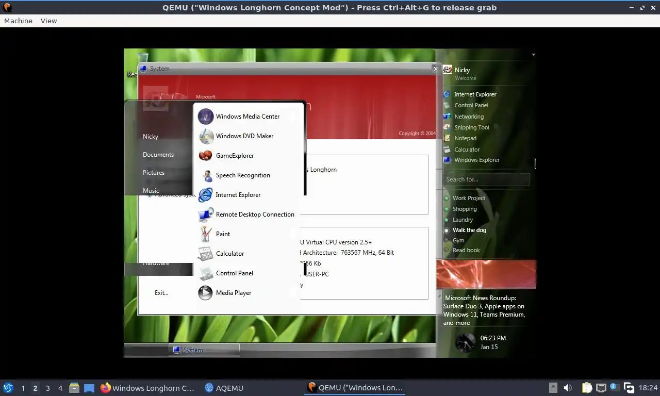Click Exit... in System window
The image size is (660, 396).
click(161, 292)
